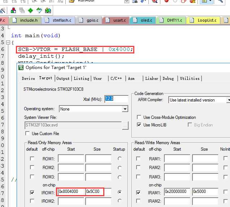Select the IROM1 Startup radio button

pyautogui.click(x=120, y=192)
